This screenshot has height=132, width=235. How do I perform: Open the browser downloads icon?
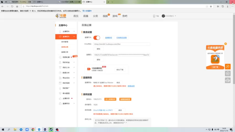(227, 6)
